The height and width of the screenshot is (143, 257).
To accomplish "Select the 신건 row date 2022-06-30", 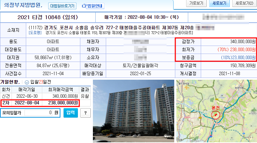I will tap(27, 96).
